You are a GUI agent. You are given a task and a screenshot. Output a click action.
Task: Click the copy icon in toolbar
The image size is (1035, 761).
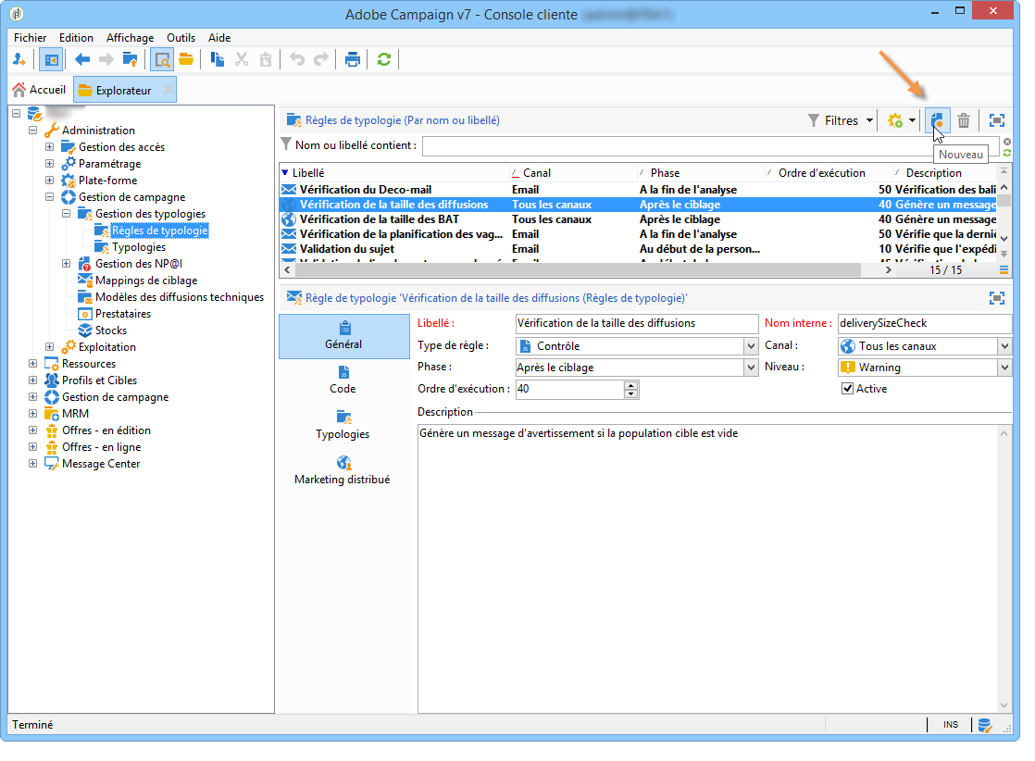pyautogui.click(x=218, y=60)
